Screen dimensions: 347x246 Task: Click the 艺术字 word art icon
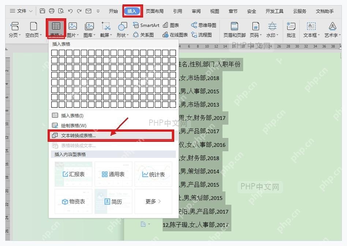(x=332, y=26)
